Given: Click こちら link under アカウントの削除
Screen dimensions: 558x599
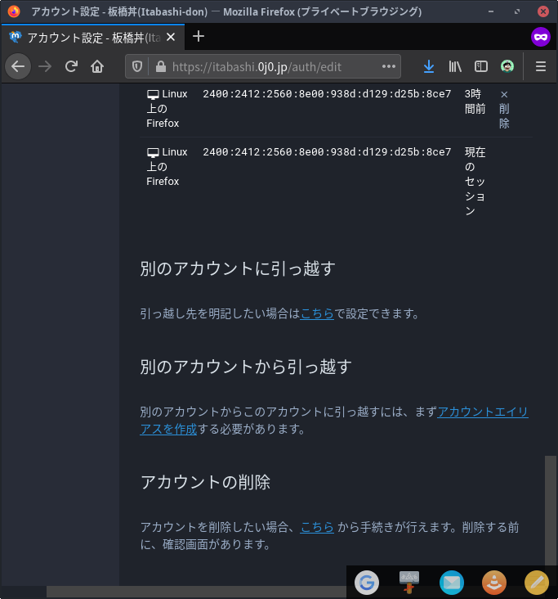Looking at the screenshot, I should (317, 528).
